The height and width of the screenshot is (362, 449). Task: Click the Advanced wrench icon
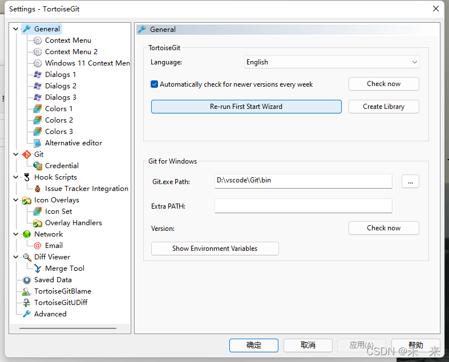(27, 314)
